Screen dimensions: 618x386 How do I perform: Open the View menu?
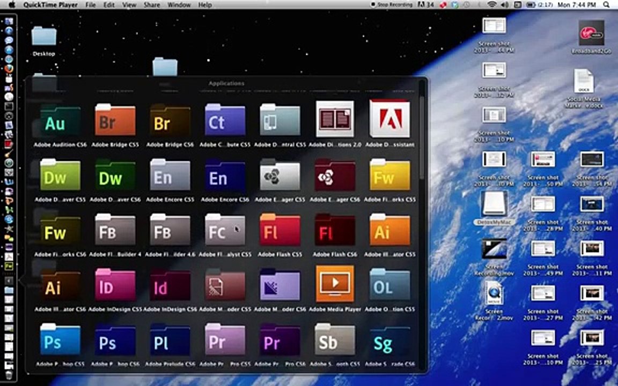(129, 5)
